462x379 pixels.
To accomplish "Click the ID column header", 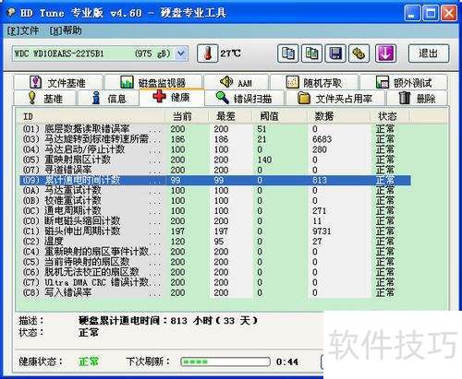I will pyautogui.click(x=91, y=116).
